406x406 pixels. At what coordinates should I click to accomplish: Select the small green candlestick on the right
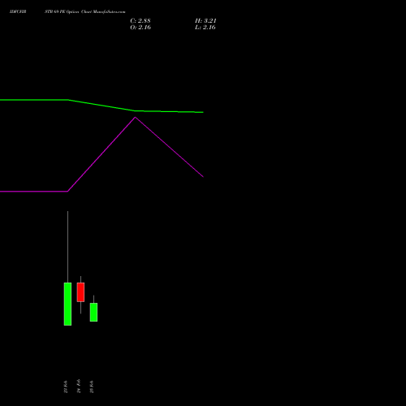pos(93,312)
